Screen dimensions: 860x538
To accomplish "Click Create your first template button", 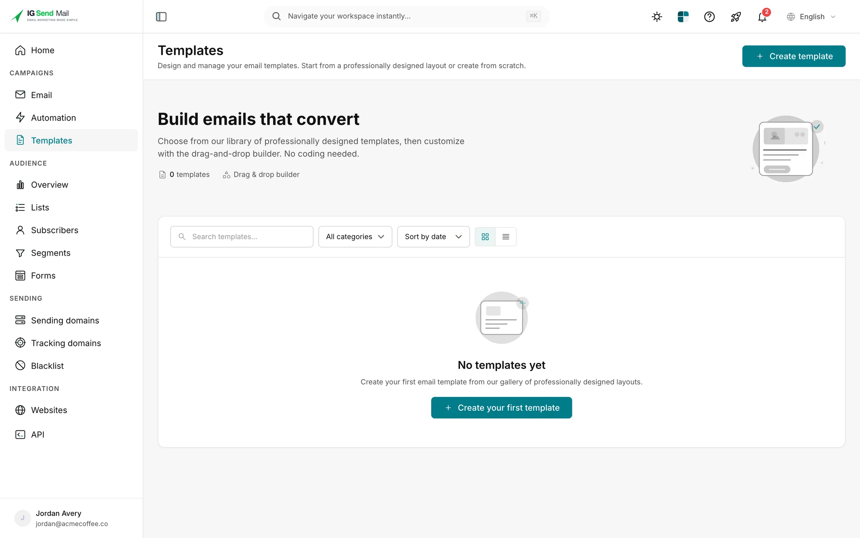I will coord(501,407).
